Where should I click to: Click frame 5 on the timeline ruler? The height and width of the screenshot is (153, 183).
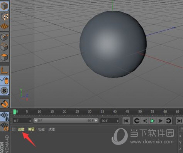click(27, 111)
